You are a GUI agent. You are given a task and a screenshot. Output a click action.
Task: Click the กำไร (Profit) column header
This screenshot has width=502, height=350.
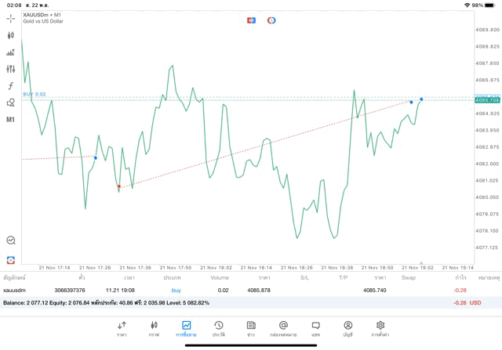coord(460,277)
